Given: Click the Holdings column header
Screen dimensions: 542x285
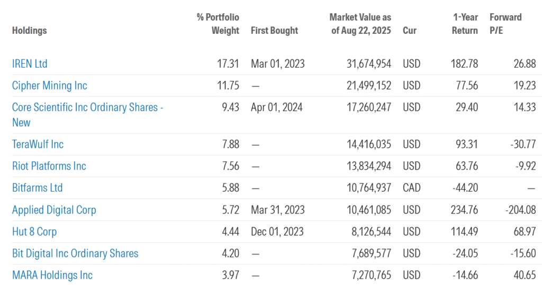Looking at the screenshot, I should click(30, 31).
